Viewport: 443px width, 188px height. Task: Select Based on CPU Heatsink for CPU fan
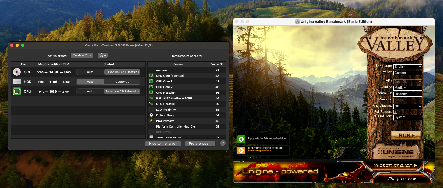click(122, 91)
